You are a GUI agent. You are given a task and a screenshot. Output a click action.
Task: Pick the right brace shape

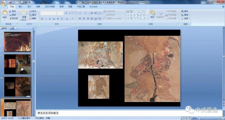click(x=144, y=18)
